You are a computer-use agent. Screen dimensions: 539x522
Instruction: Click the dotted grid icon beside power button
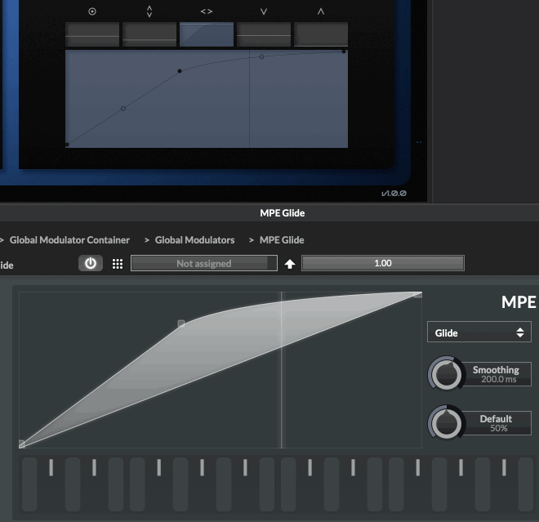tap(118, 264)
